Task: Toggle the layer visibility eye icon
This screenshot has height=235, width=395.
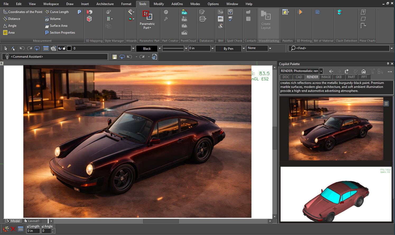Action: coord(60,48)
